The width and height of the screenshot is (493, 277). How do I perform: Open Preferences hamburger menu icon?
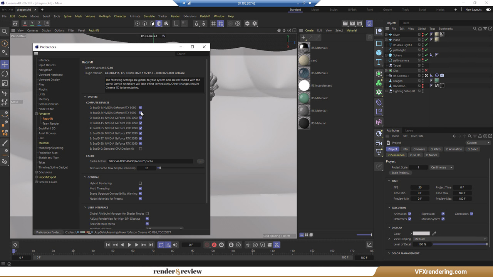pyautogui.click(x=36, y=54)
